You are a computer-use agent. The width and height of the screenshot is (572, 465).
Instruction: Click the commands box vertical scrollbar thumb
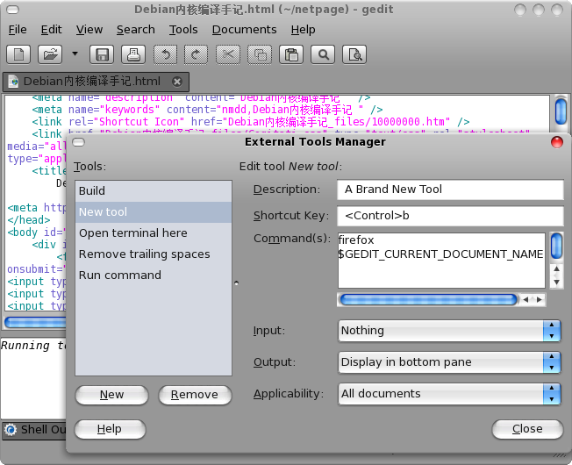coord(556,247)
